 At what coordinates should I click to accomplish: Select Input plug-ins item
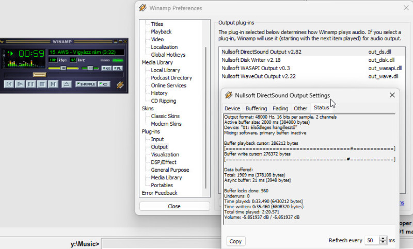pyautogui.click(x=157, y=139)
